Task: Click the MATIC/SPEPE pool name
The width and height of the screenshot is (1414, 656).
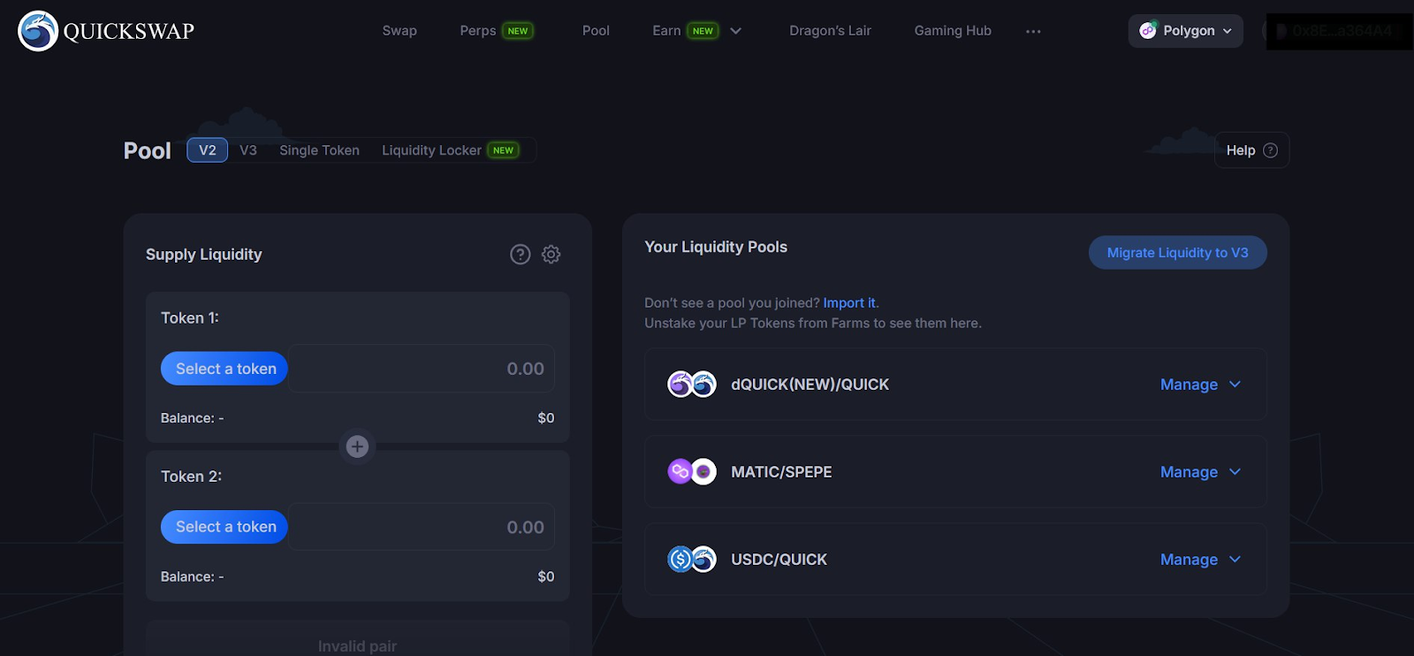Action: click(x=781, y=472)
